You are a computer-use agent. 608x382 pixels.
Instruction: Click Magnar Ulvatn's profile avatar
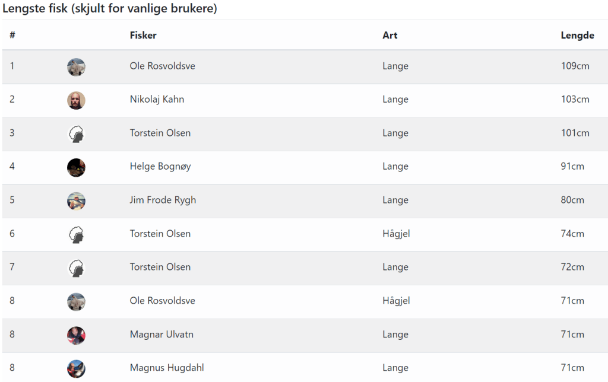click(x=76, y=336)
